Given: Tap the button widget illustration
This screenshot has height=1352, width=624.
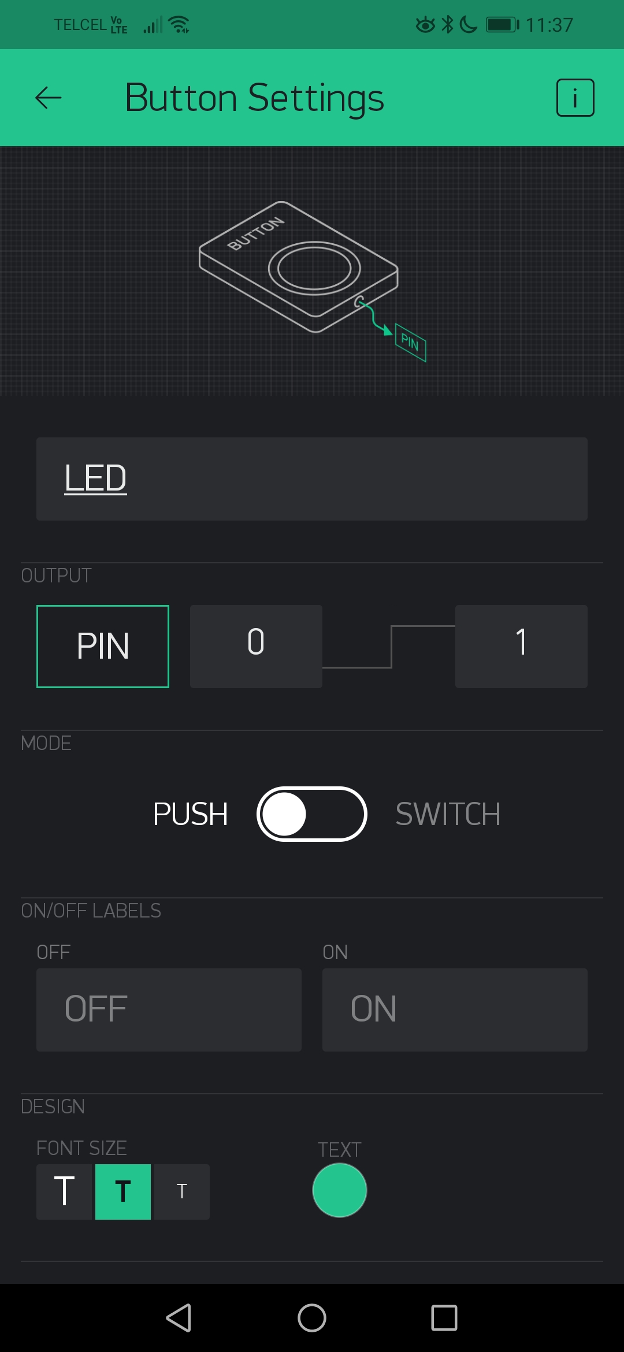Looking at the screenshot, I should click(x=299, y=267).
